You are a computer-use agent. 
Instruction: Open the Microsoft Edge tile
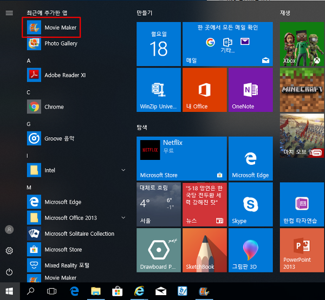click(251, 158)
